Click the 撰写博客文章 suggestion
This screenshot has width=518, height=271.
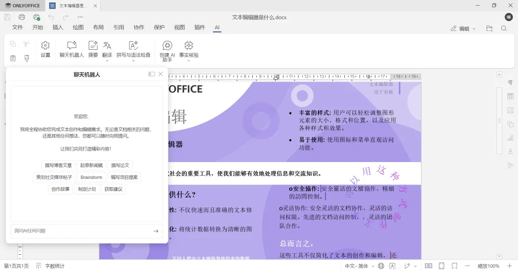58,165
